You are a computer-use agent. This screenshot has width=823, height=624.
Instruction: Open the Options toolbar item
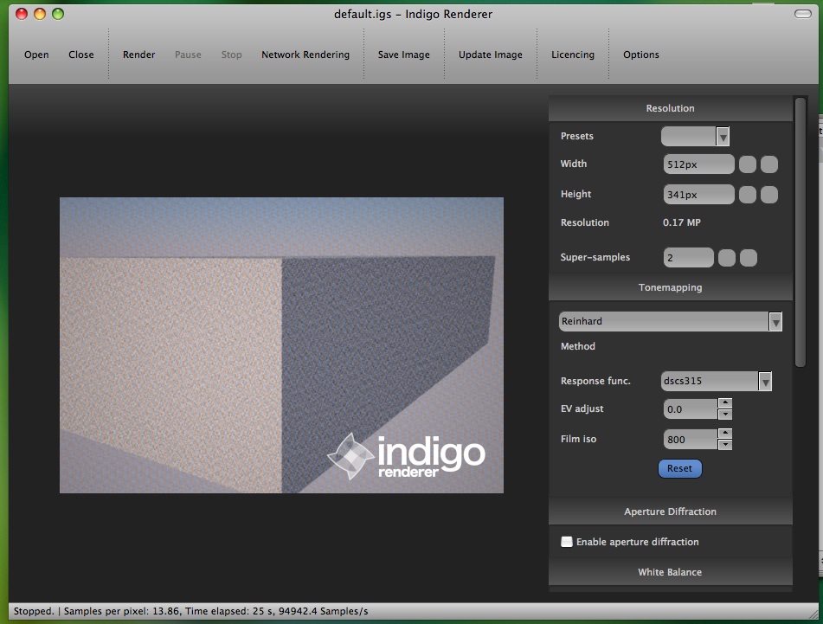click(x=641, y=55)
